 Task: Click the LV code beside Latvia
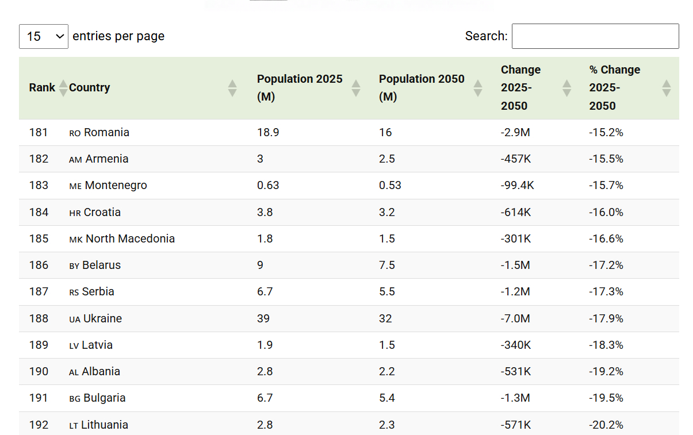click(75, 346)
